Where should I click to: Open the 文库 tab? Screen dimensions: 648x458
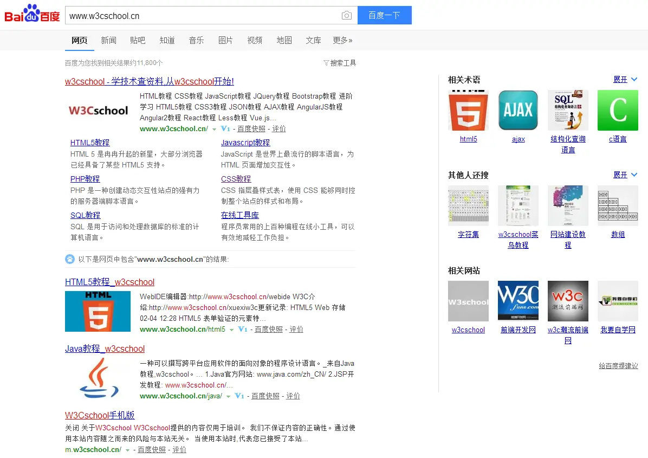[313, 40]
